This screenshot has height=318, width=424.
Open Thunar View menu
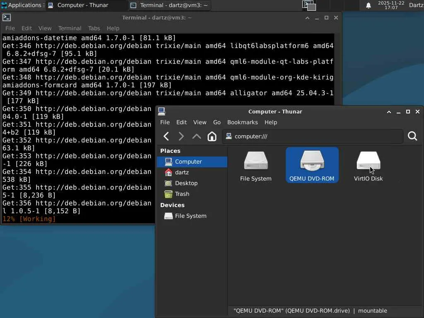click(x=200, y=122)
